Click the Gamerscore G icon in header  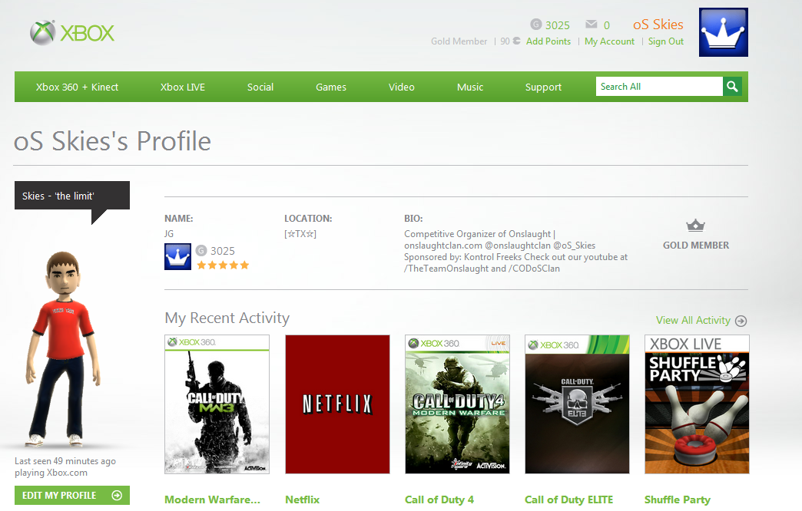[x=535, y=24]
